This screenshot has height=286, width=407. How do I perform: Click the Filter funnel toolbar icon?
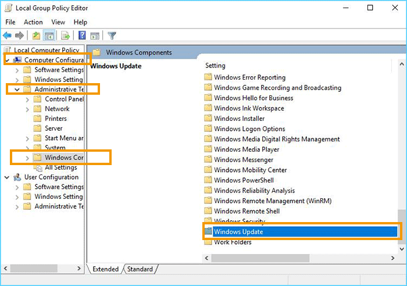click(x=112, y=36)
